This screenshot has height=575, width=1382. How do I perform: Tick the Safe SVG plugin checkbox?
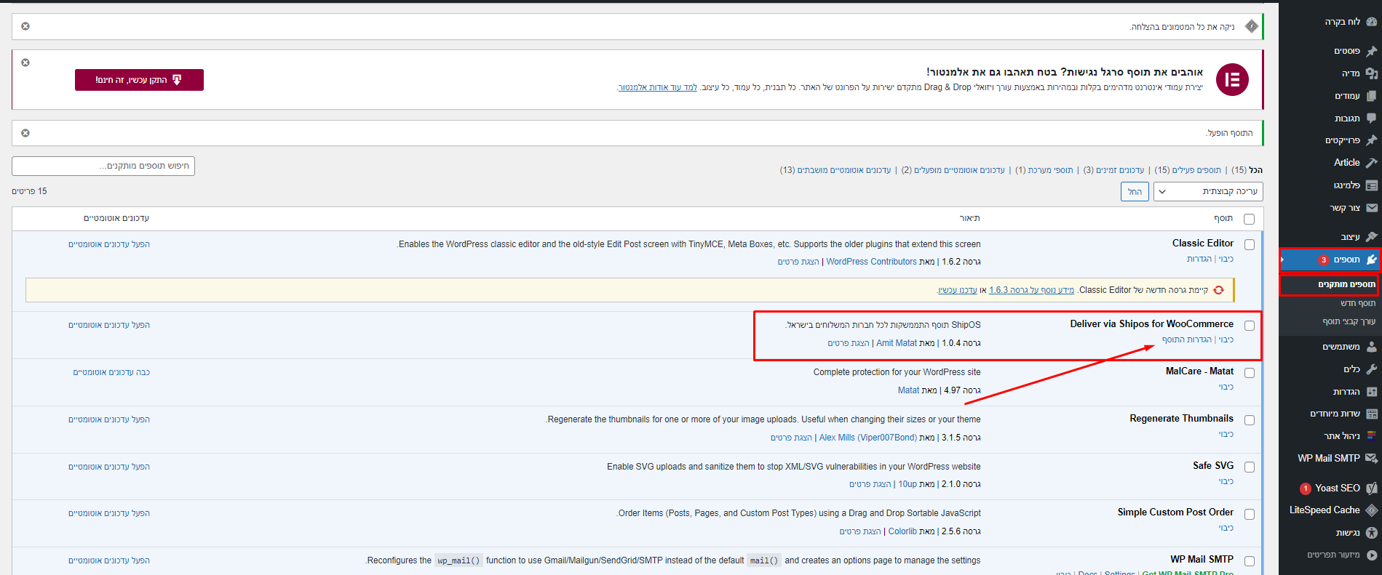1249,467
